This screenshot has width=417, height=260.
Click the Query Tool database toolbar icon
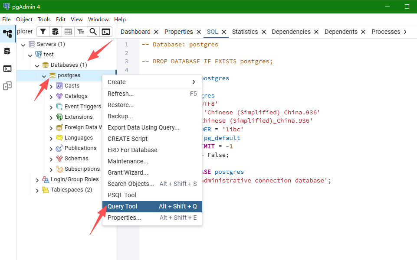coord(55,32)
